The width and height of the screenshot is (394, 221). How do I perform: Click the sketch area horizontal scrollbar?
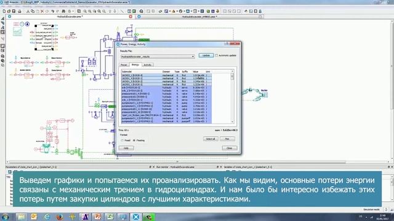177,162
